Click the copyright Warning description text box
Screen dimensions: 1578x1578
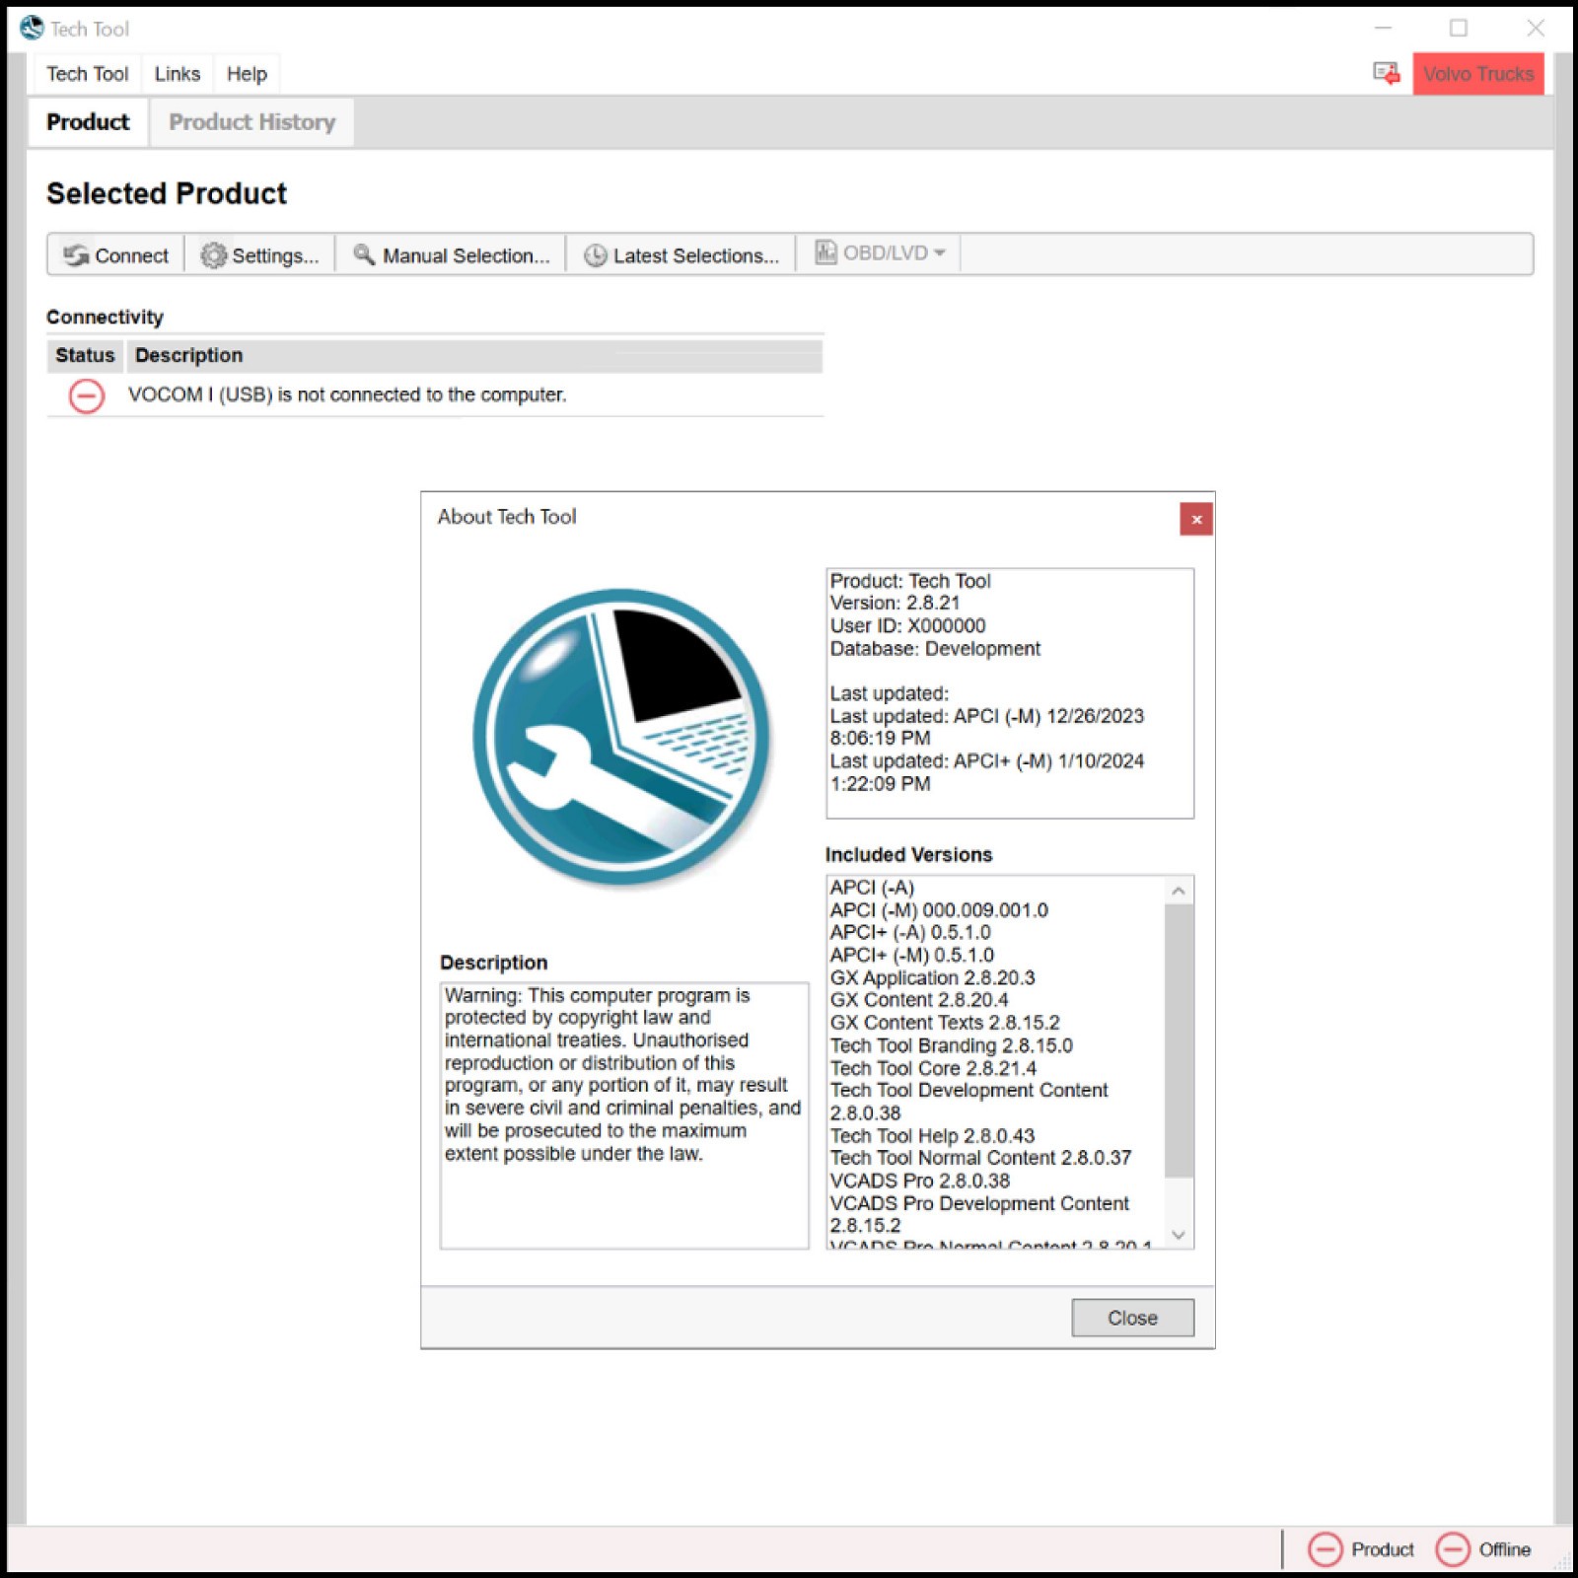(x=624, y=1115)
